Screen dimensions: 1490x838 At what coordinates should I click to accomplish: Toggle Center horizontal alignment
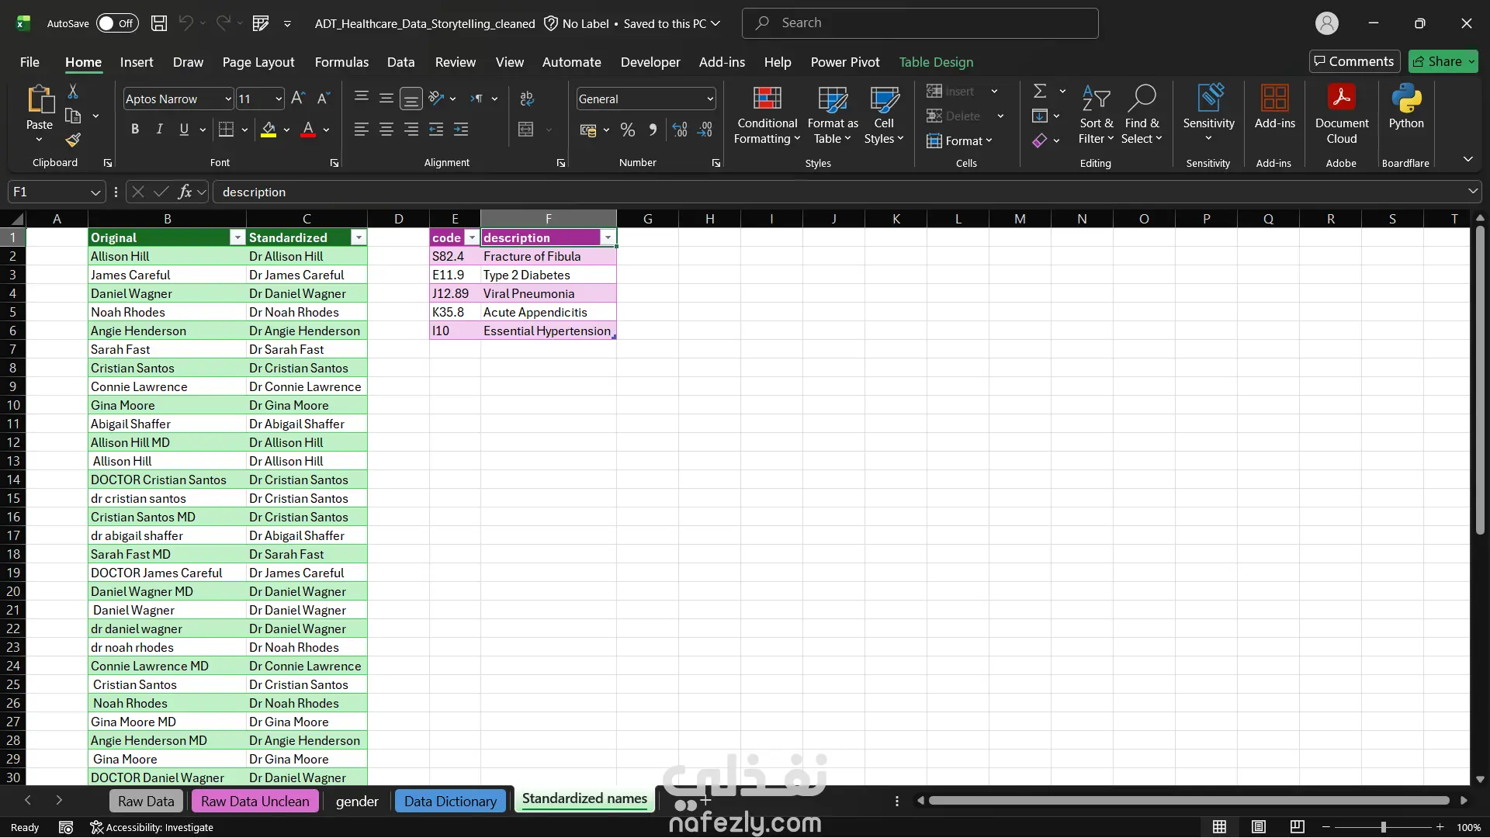pos(386,130)
